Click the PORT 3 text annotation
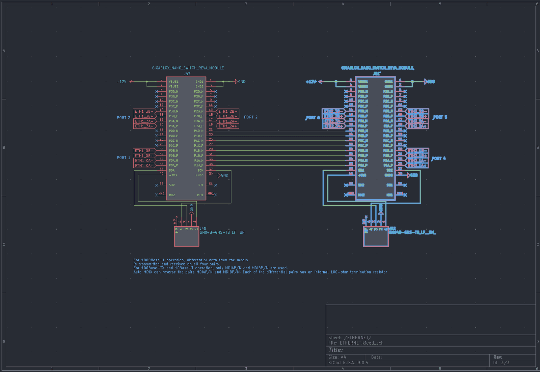 coord(124,118)
